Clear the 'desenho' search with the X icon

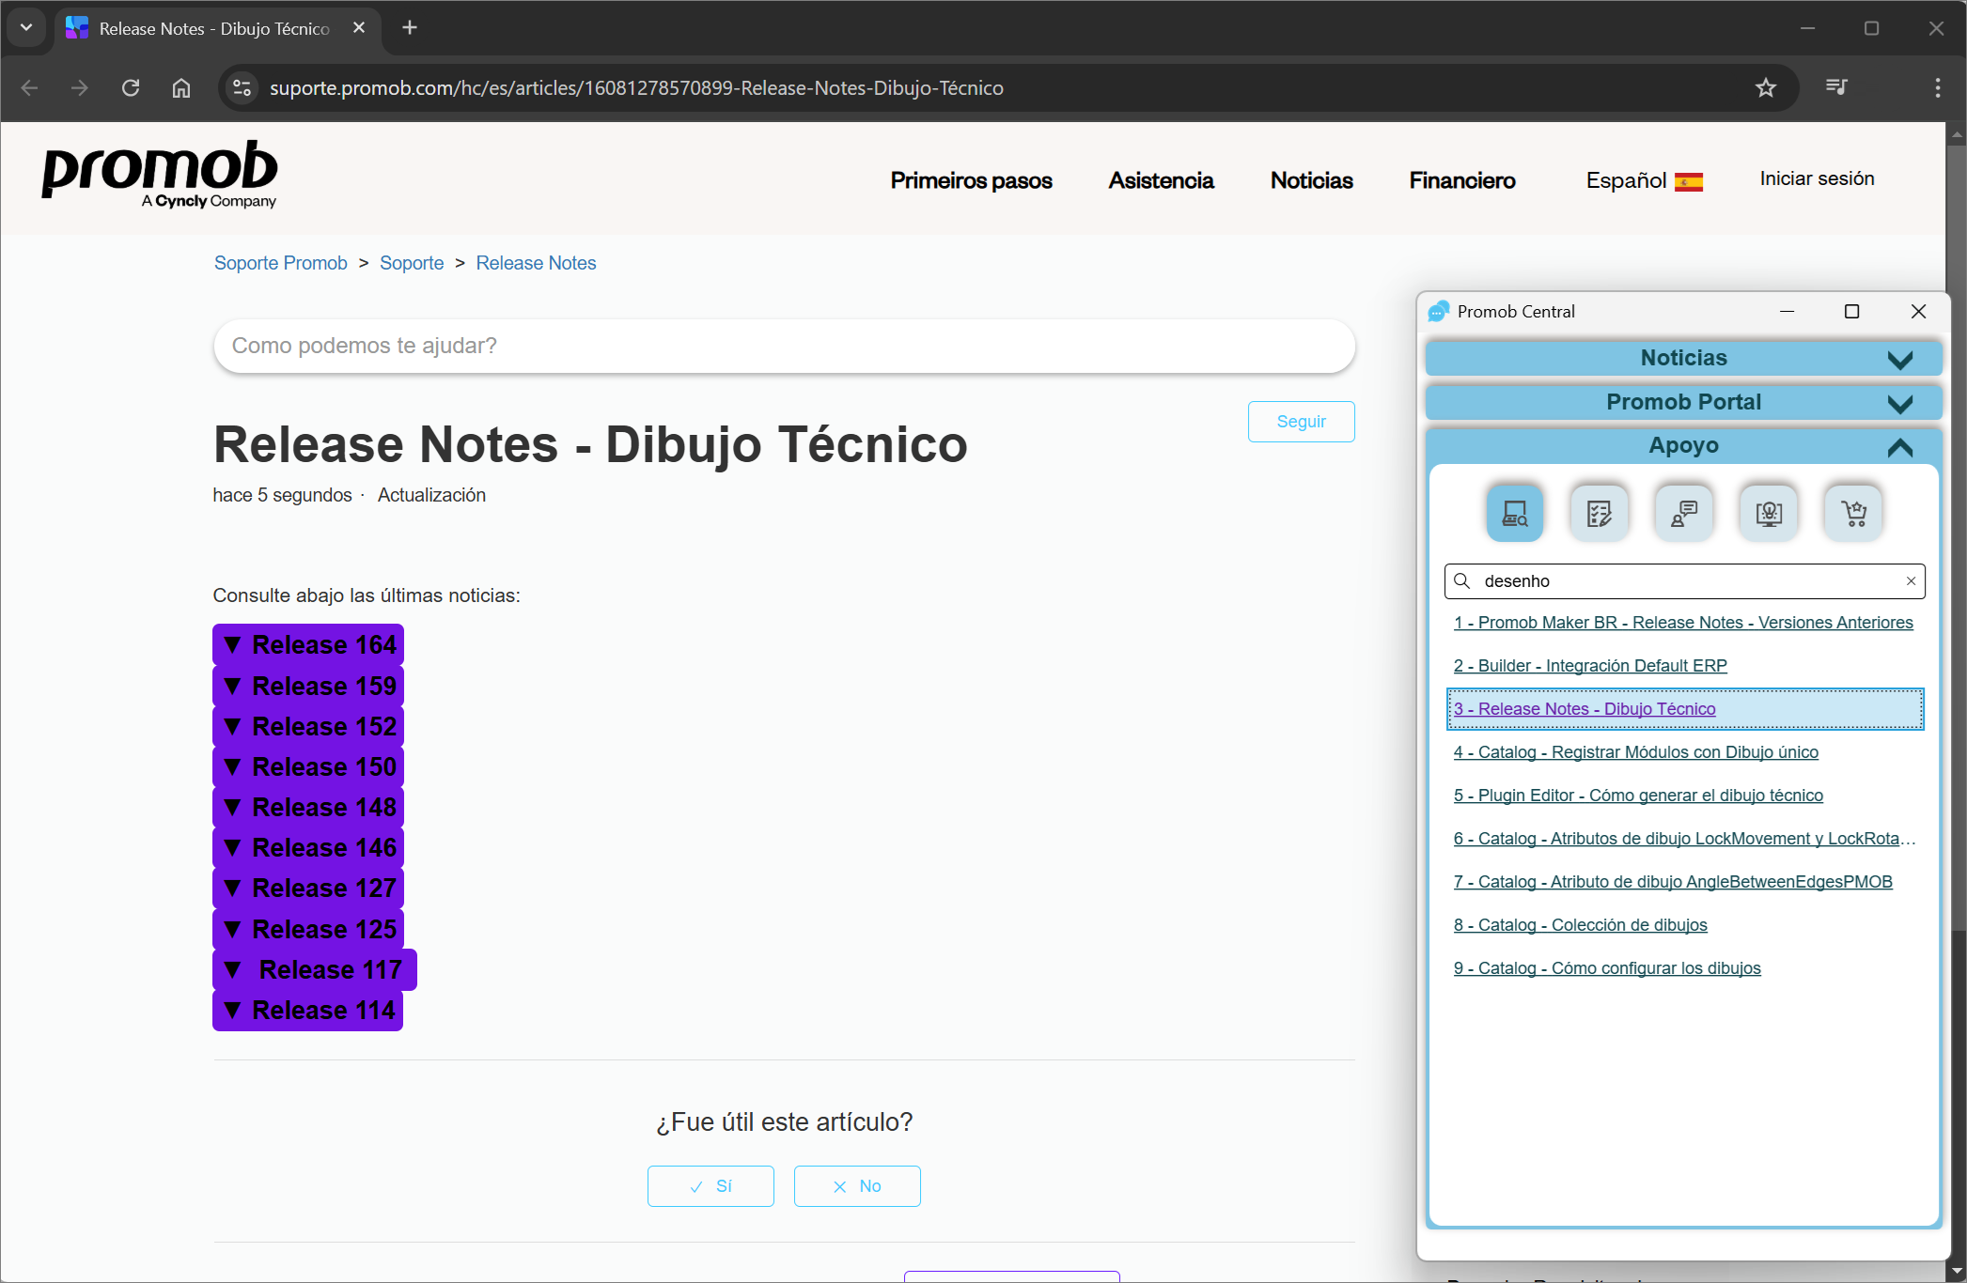(1911, 581)
